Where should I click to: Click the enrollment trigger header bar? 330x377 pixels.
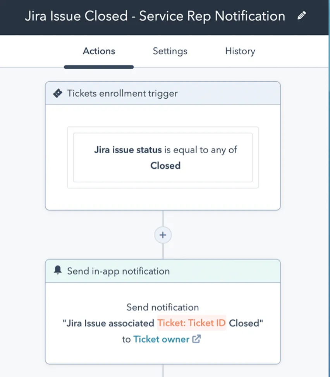163,93
